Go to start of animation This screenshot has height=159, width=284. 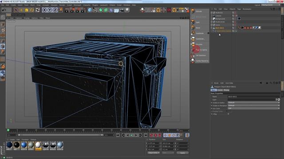(118, 135)
